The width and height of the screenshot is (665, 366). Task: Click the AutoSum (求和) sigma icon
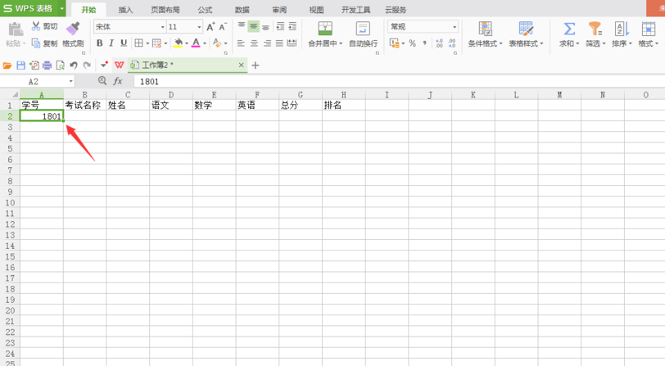click(568, 29)
